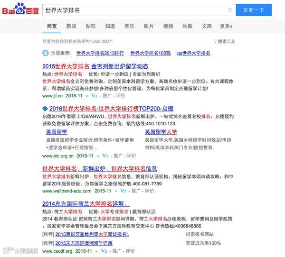Switch to the 知道 tab
The width and height of the screenshot is (285, 257).
[110, 26]
